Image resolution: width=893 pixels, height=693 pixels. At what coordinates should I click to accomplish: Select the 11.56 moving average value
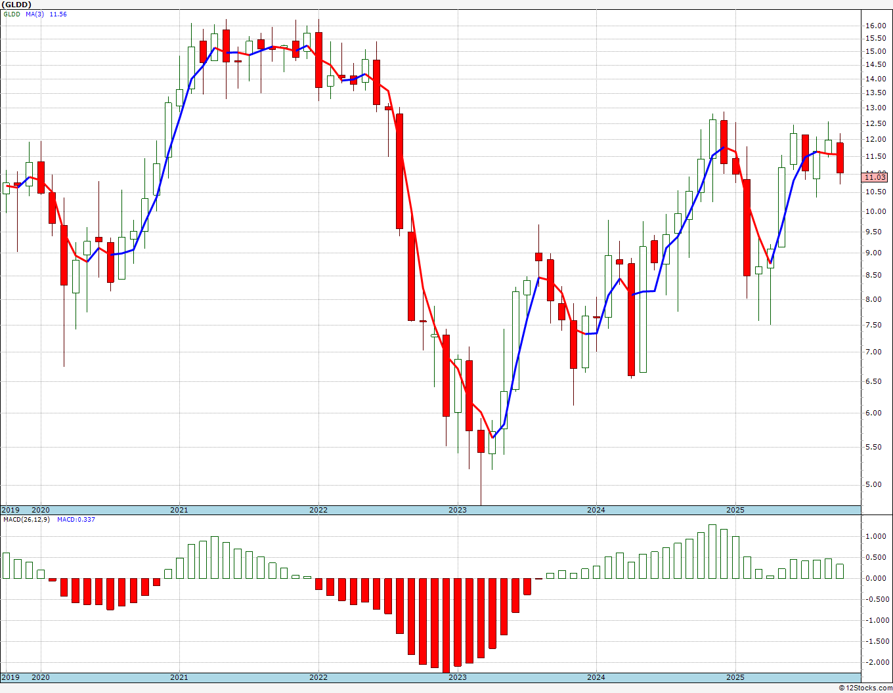pyautogui.click(x=58, y=14)
